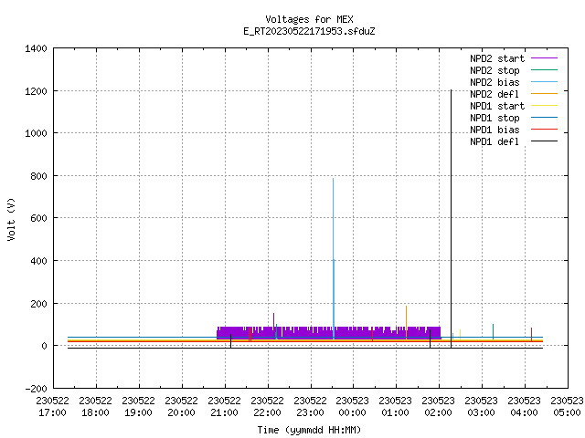This screenshot has width=585, height=438.
Task: Click the x-axis tick 230523 00:00
Action: [x=352, y=407]
